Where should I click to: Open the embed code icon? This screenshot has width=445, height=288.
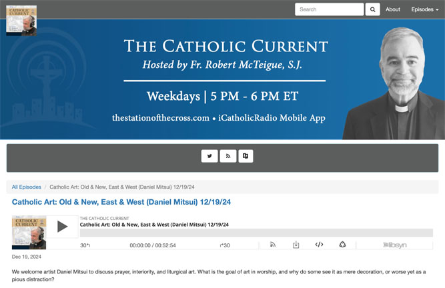[320, 245]
